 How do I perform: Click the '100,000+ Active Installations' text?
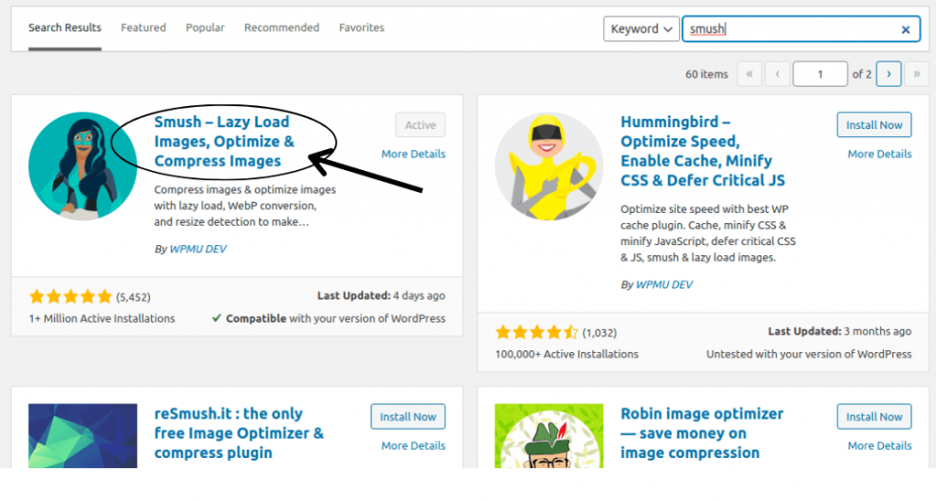coord(567,354)
